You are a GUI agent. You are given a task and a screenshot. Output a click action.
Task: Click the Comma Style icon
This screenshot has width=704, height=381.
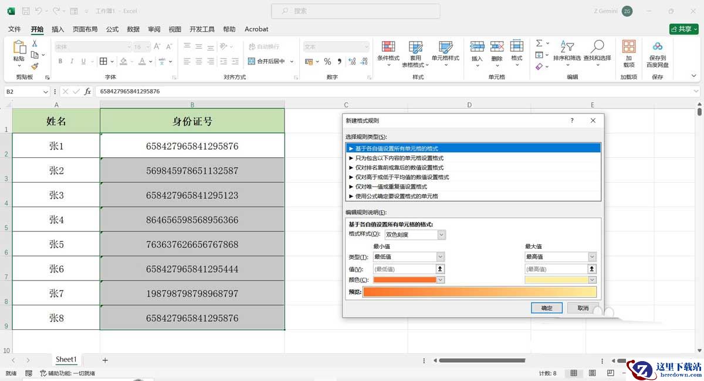click(x=339, y=61)
